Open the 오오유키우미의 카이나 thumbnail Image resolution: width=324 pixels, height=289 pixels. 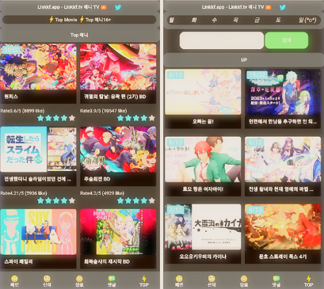(203, 227)
